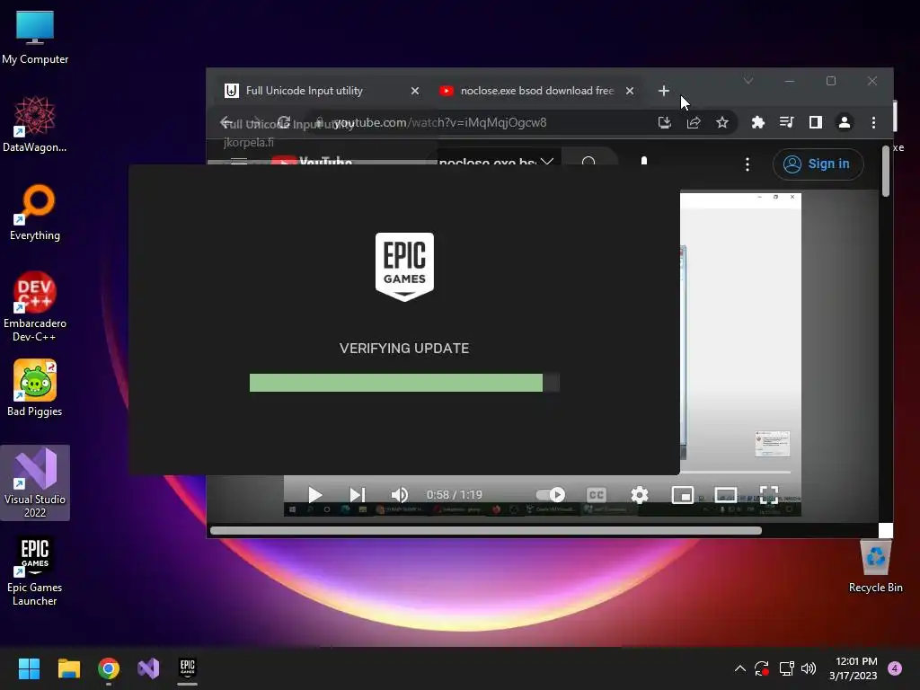
Task: Open network status tray icon
Action: 786,668
